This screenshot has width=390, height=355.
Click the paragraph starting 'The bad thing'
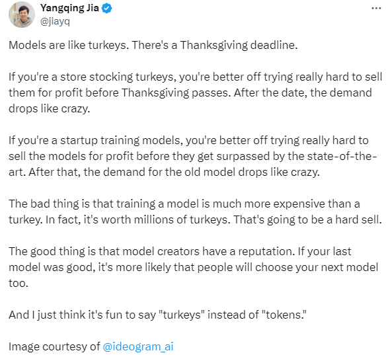pos(195,212)
